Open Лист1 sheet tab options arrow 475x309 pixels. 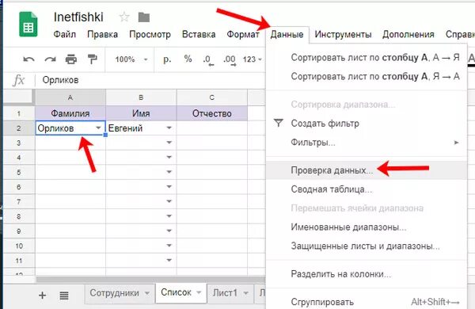(x=246, y=293)
